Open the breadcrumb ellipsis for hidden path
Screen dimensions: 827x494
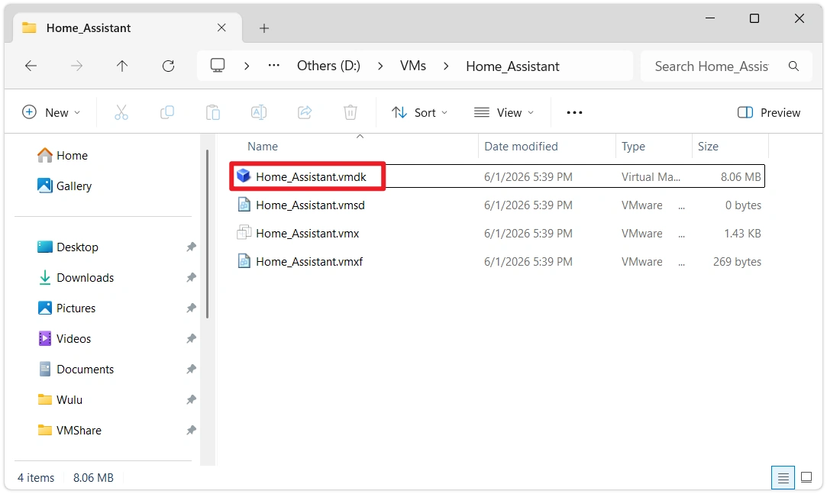pos(273,66)
